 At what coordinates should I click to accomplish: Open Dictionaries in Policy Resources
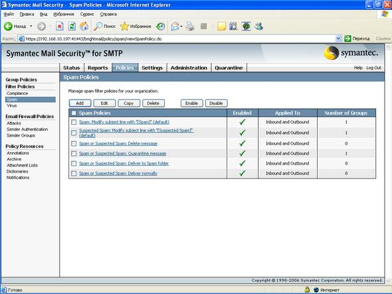click(x=17, y=171)
